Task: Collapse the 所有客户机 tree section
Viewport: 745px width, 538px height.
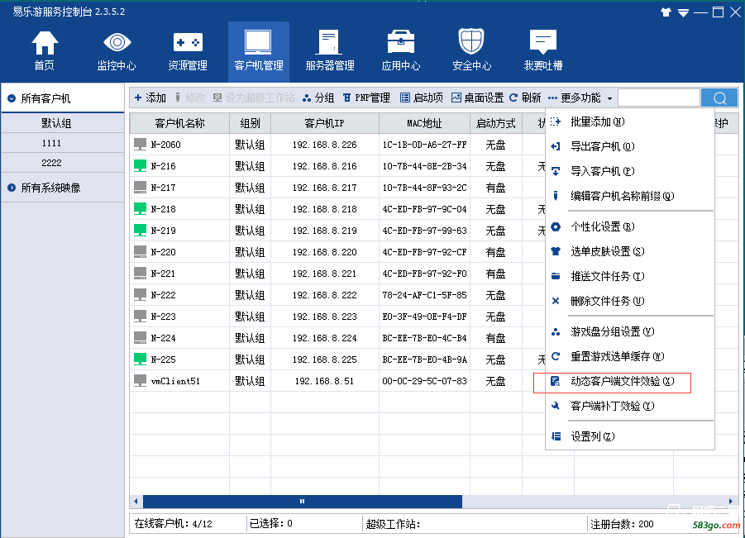Action: 12,98
